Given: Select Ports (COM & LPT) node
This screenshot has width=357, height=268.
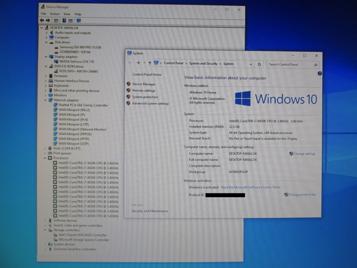Looking at the screenshot, I should click(67, 148).
